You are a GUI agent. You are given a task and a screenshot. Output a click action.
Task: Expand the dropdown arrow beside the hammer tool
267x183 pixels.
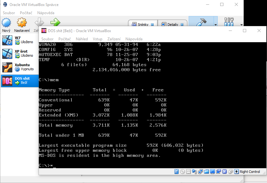[x=215, y=25]
